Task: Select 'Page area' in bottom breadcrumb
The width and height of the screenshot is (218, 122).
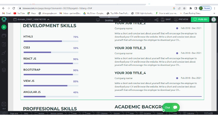Action: pyautogui.click(x=14, y=113)
